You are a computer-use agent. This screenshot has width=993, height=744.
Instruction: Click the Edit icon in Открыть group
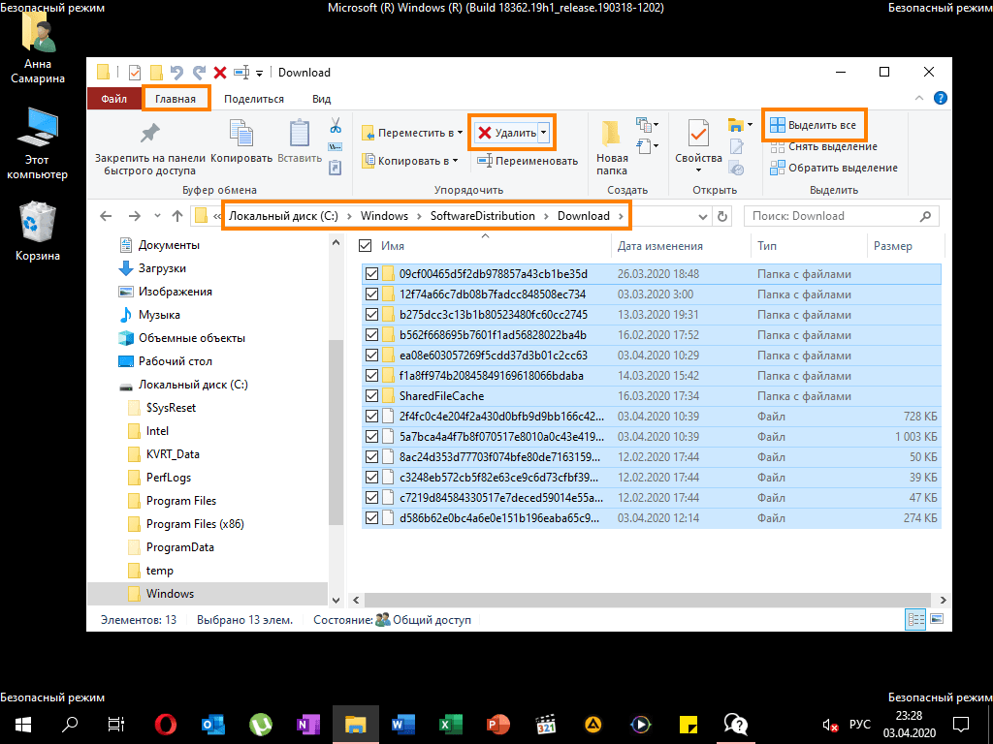[x=737, y=147]
